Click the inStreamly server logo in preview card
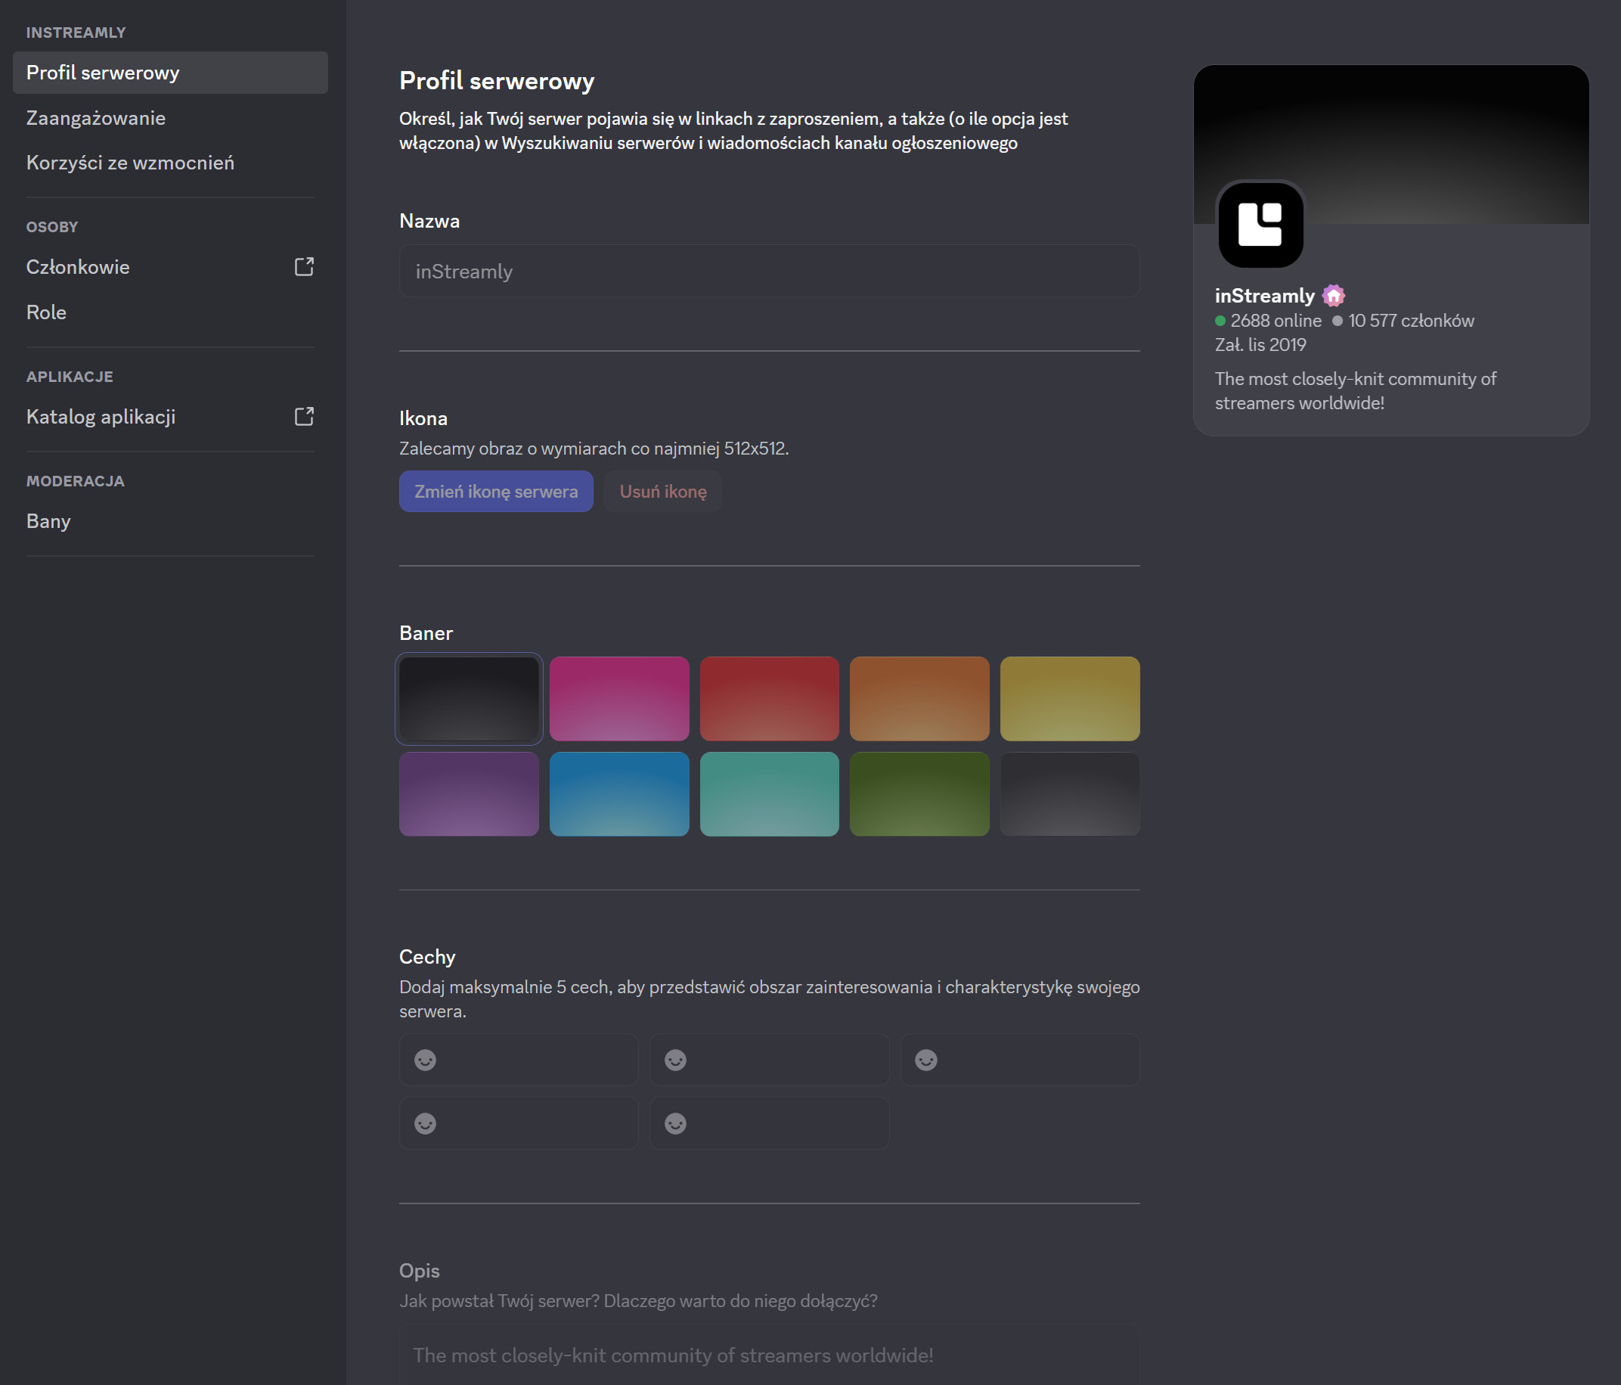The image size is (1621, 1385). pos(1260,225)
